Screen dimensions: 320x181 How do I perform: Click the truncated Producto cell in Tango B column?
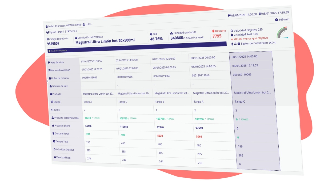tap(171, 93)
